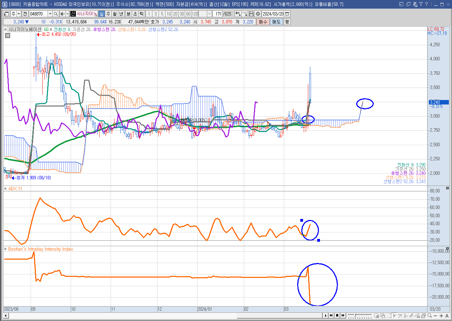Click the playback speed slider handle
Screen dimensions: 452x321
pyautogui.click(x=355, y=315)
